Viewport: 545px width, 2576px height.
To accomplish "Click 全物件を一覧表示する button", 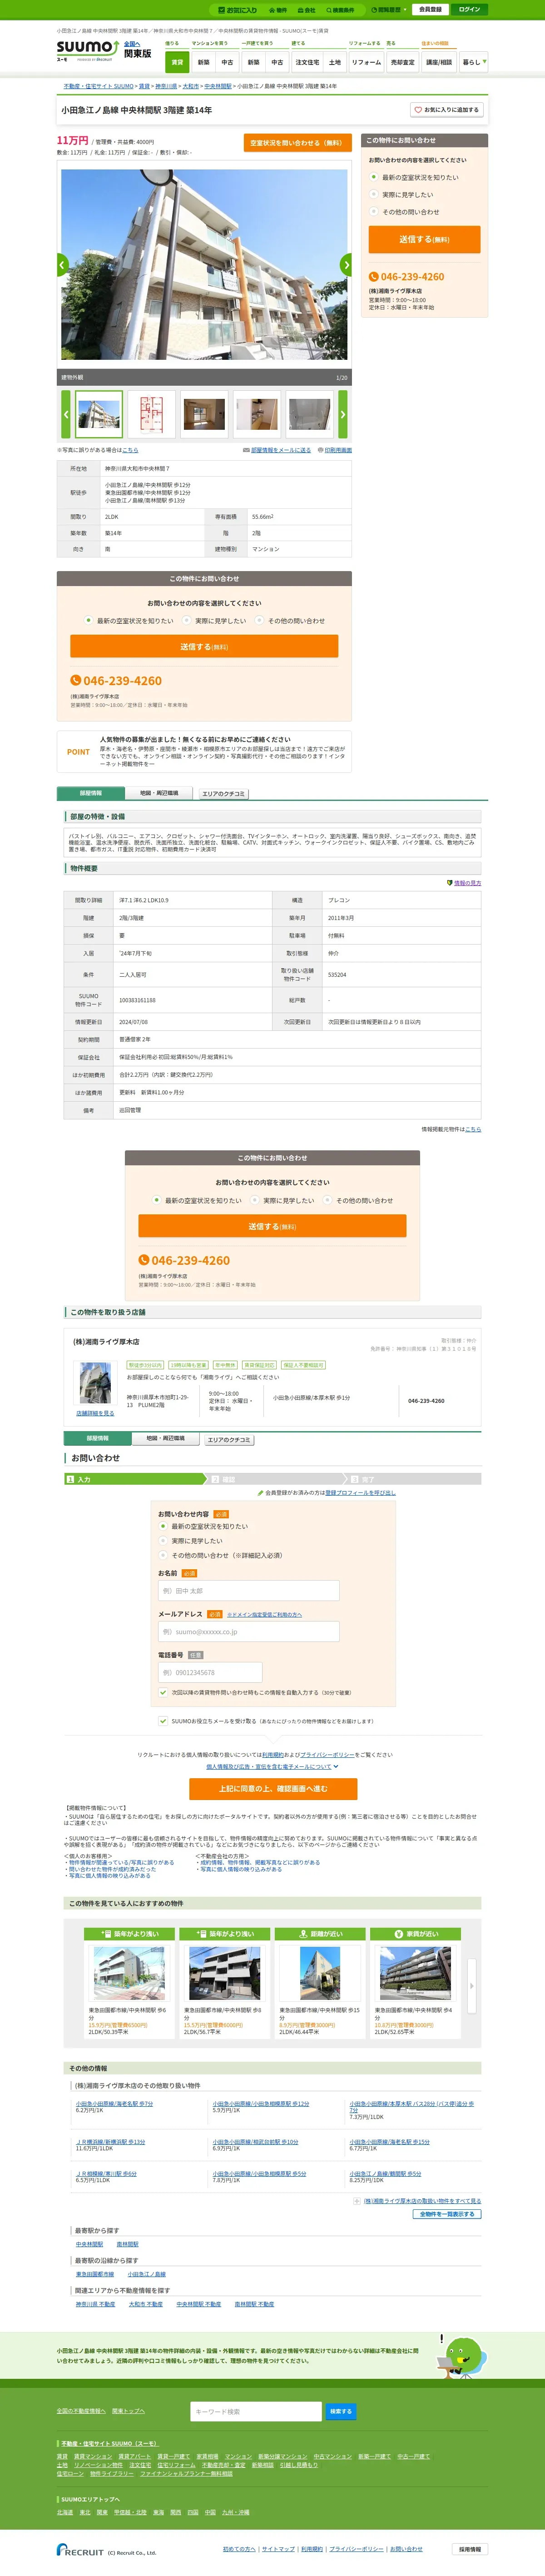I will (x=447, y=2214).
